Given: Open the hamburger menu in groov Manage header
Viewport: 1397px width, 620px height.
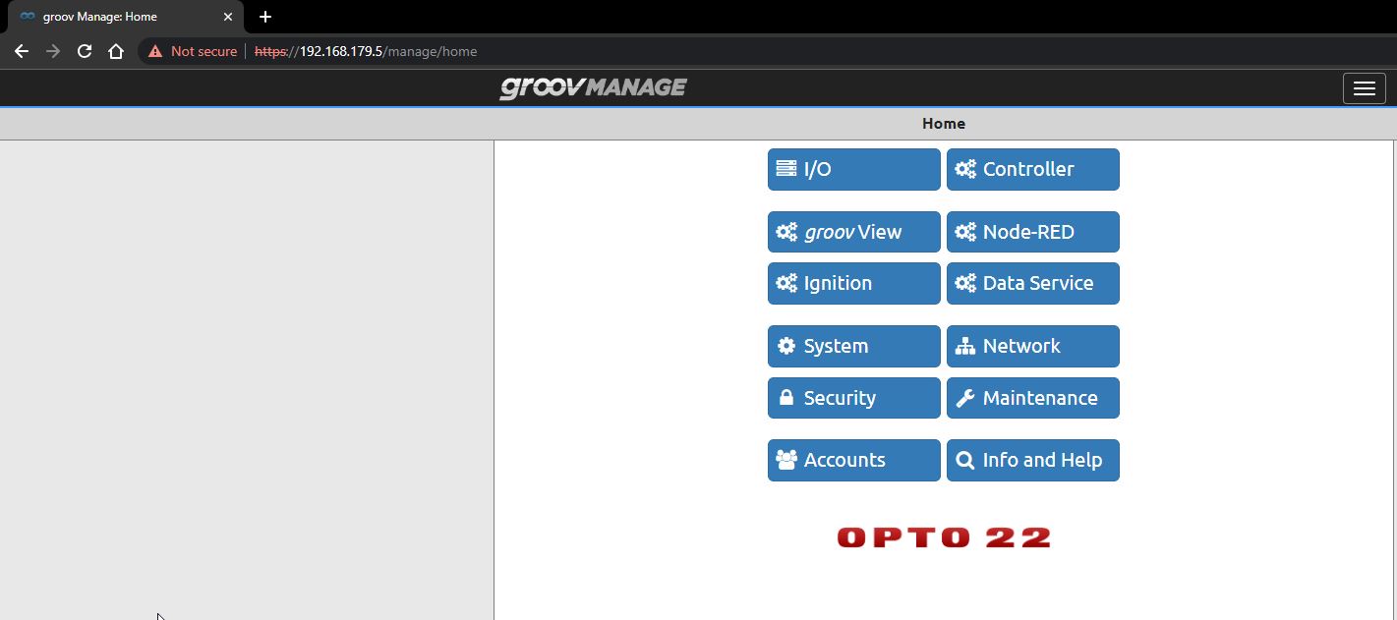Looking at the screenshot, I should [x=1364, y=88].
